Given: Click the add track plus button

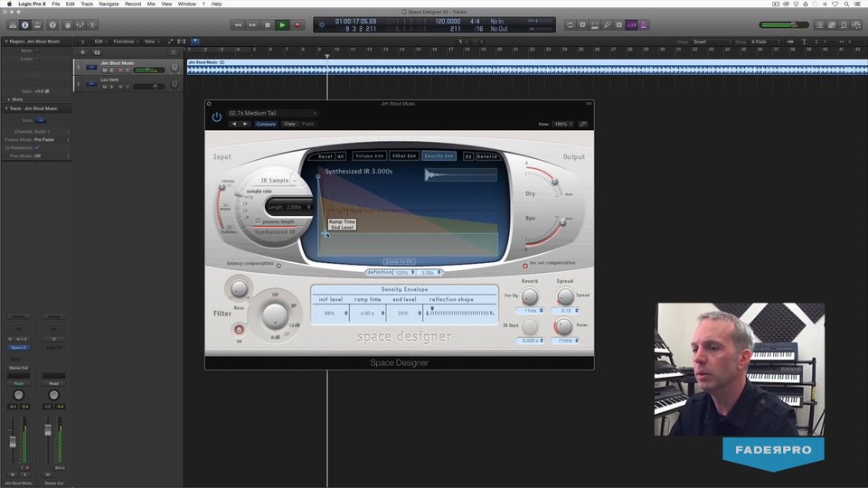Looking at the screenshot, I should pyautogui.click(x=82, y=52).
